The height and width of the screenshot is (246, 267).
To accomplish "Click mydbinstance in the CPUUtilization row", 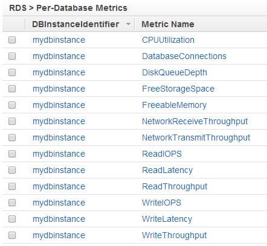I will click(x=59, y=40).
